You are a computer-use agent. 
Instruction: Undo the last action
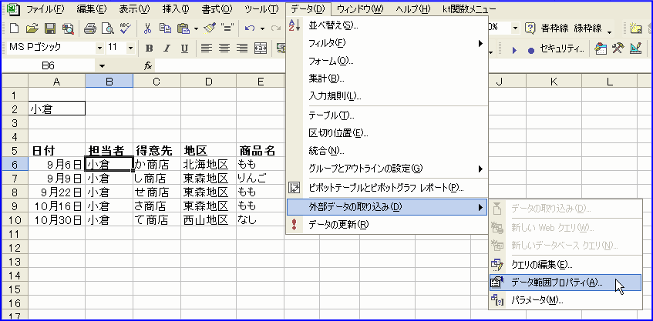click(x=250, y=28)
